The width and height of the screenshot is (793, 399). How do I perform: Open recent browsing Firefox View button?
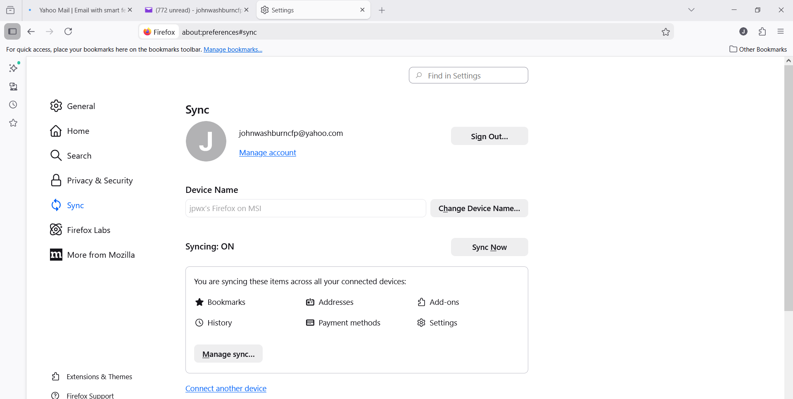[x=10, y=10]
